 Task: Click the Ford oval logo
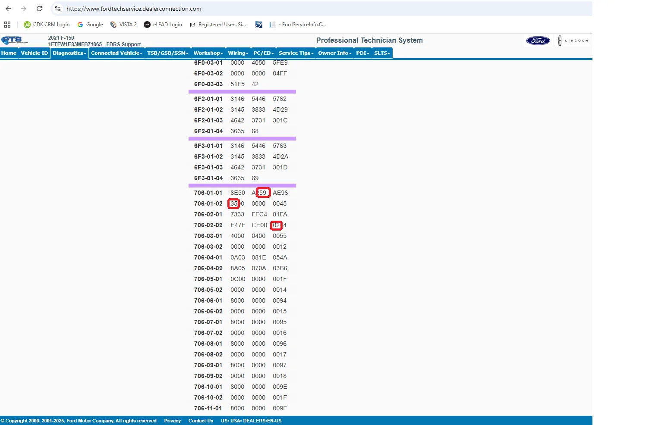tap(538, 41)
